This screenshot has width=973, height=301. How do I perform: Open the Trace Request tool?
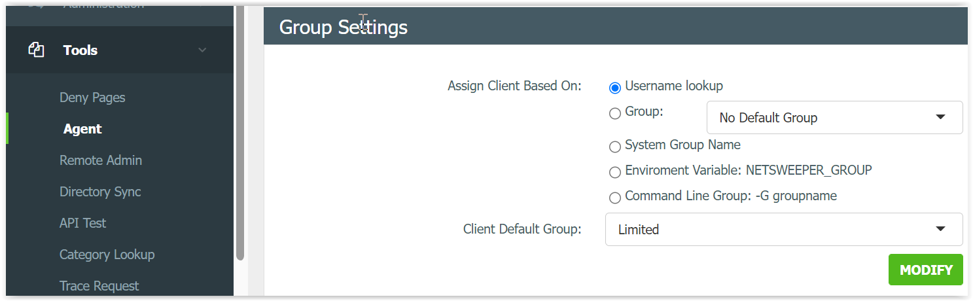point(99,286)
